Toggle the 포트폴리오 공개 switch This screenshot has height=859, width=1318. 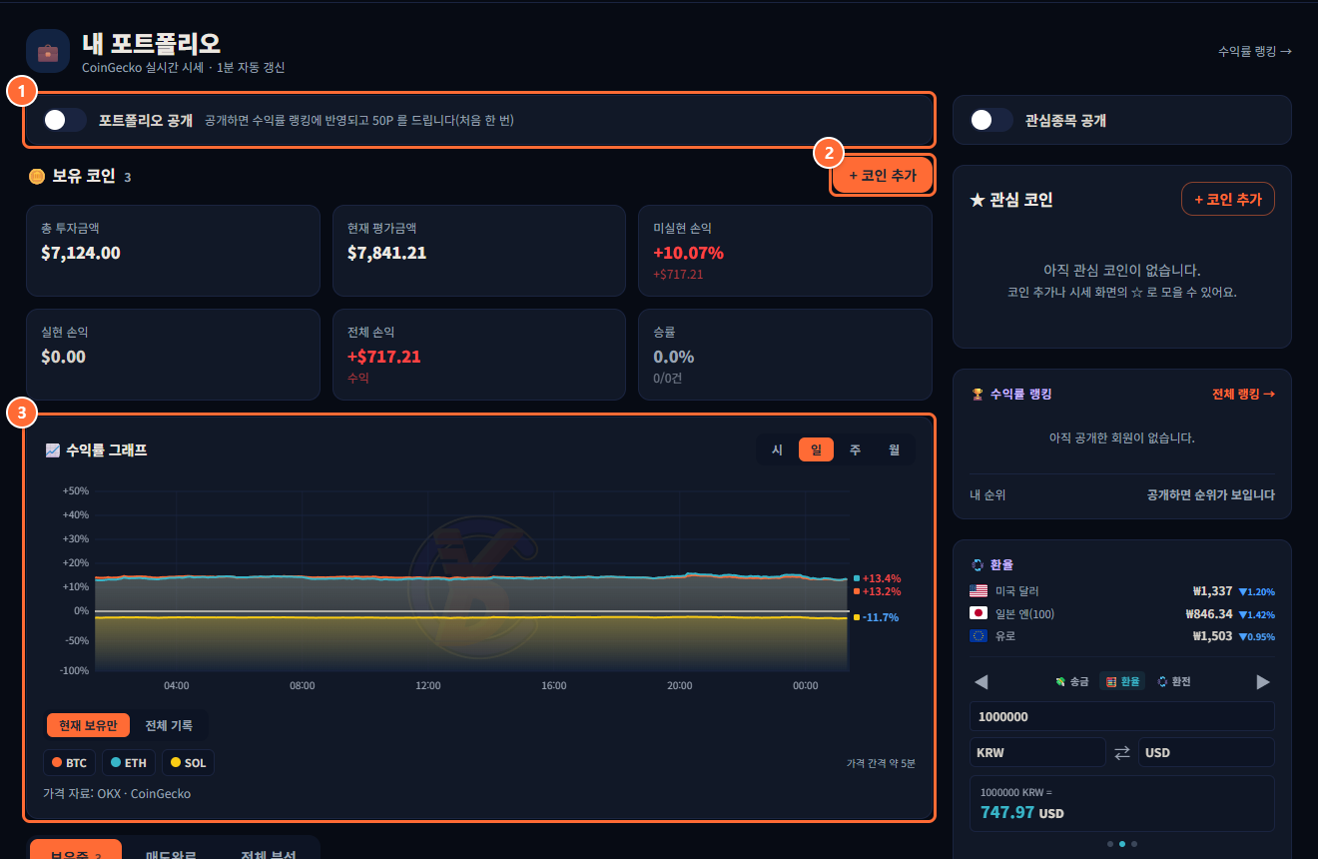pos(65,120)
